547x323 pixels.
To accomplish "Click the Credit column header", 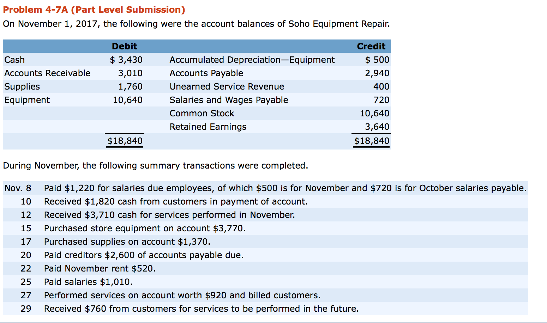I will click(x=371, y=46).
